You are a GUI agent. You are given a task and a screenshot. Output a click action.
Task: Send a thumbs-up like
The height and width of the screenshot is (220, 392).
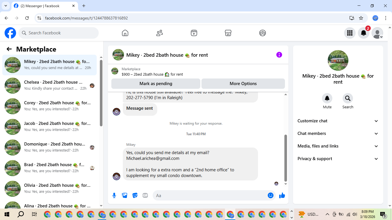[282, 195]
